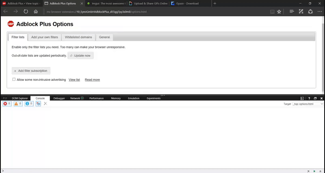325x173 pixels.
Task: Undock the developer tools window
Action: coord(315,98)
